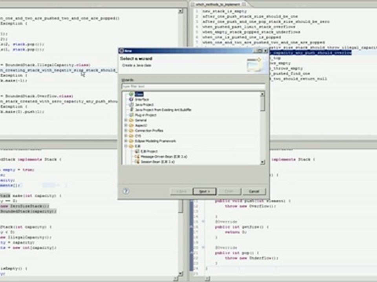Expand the Connection Profiles category

[126, 130]
